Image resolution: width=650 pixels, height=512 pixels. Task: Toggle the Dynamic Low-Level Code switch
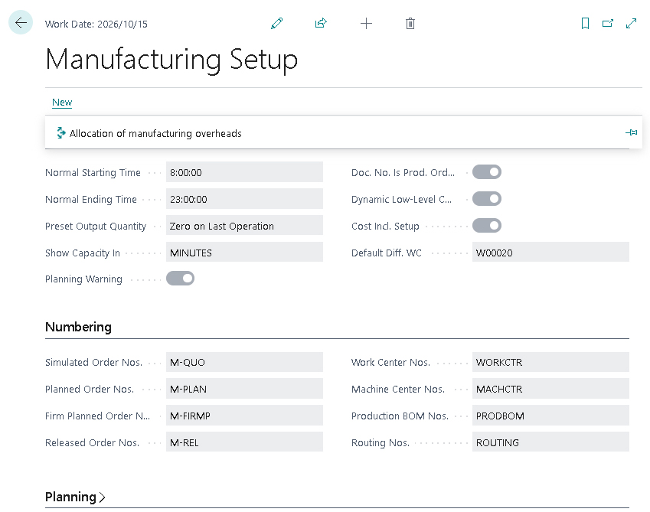click(486, 199)
